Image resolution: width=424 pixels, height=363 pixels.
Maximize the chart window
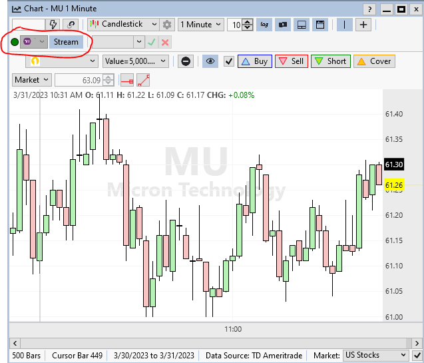(401, 10)
